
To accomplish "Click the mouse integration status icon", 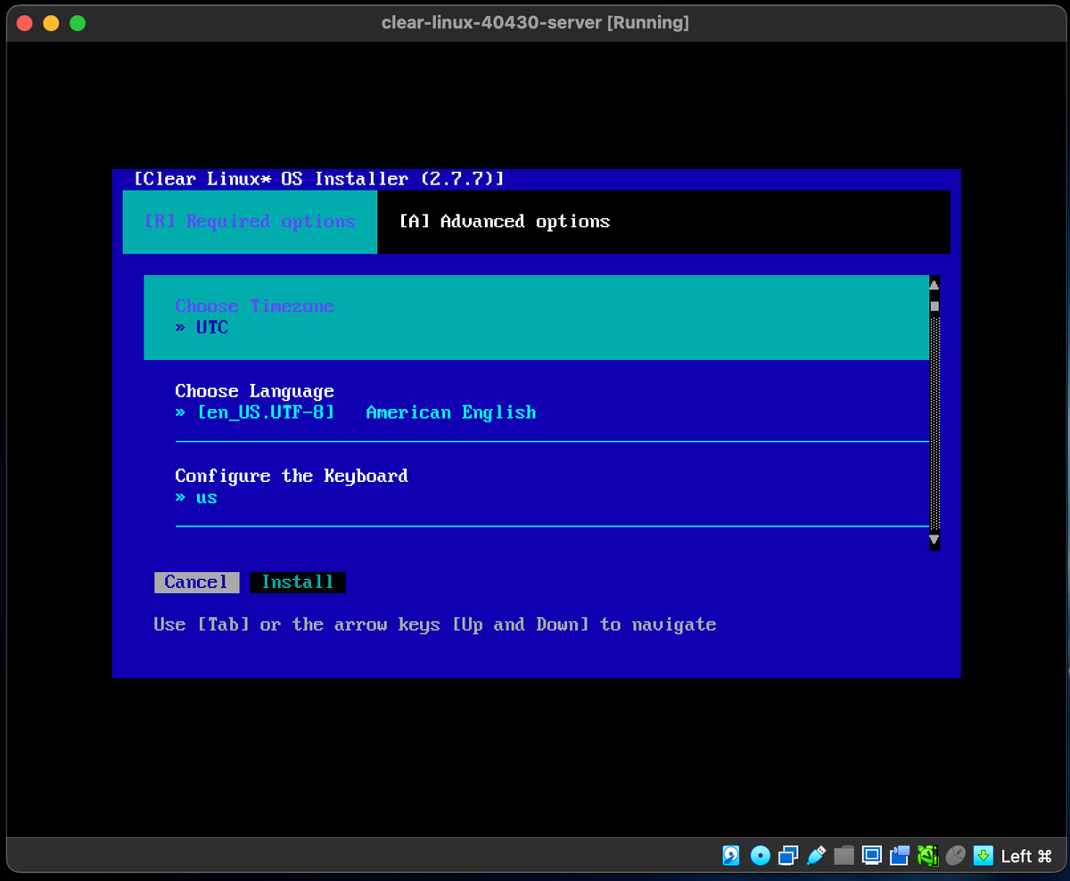I will 954,855.
